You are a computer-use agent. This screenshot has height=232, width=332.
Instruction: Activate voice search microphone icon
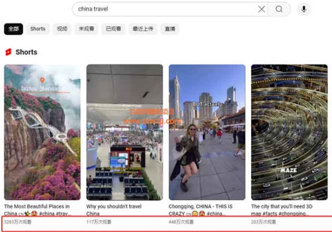click(304, 9)
